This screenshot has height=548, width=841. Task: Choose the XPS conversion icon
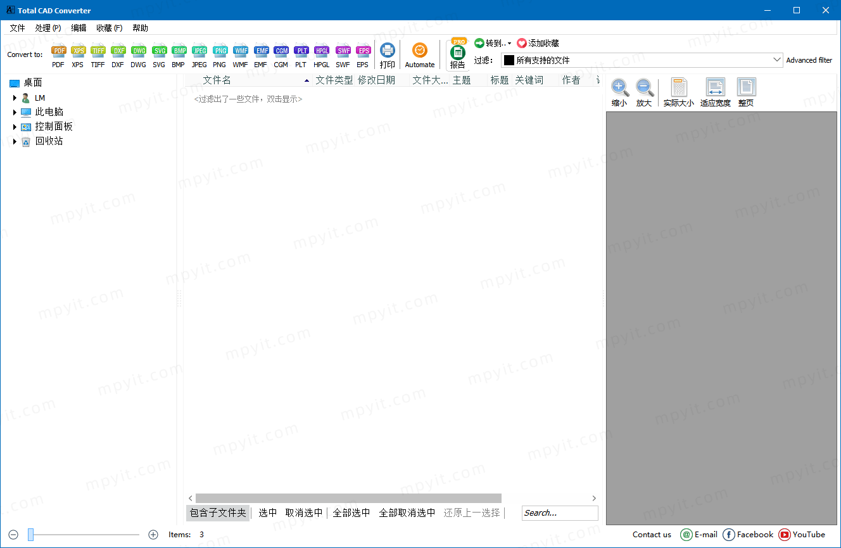click(x=78, y=56)
